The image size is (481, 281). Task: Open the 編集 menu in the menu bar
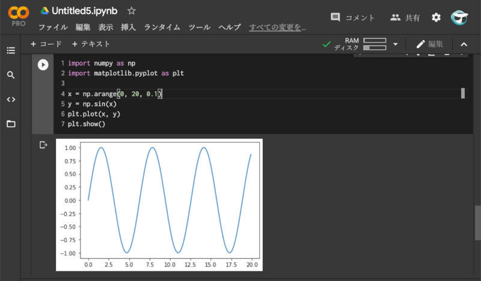click(83, 27)
